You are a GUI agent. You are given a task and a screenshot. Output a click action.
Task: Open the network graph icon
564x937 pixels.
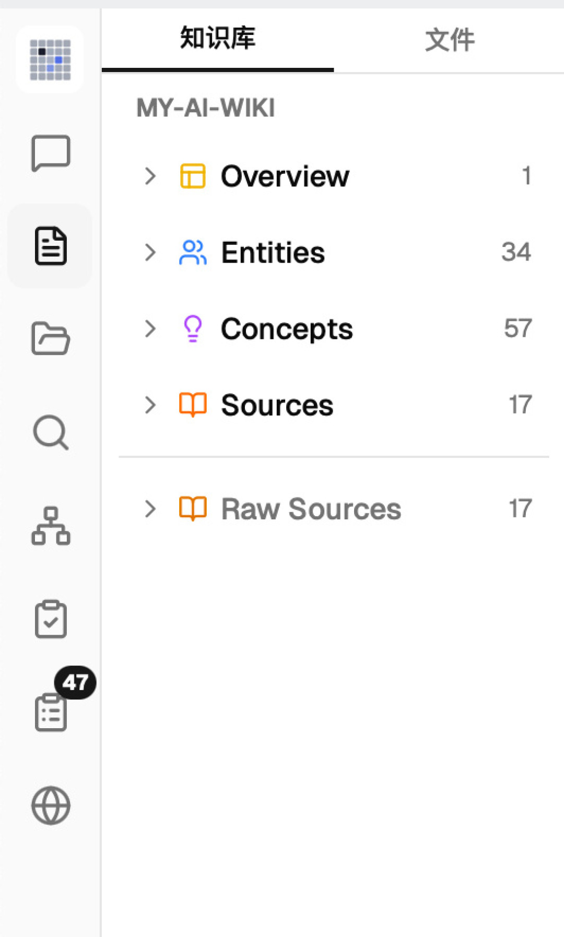51,526
